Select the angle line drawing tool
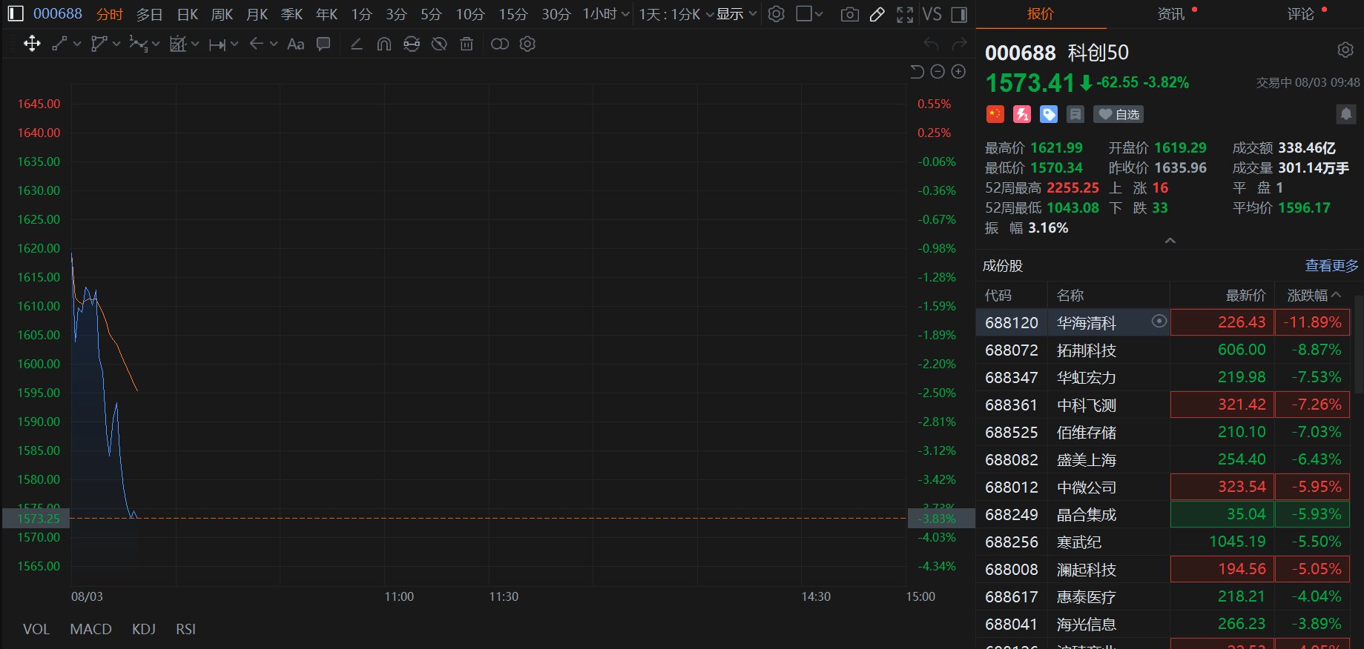This screenshot has height=649, width=1364. click(356, 44)
